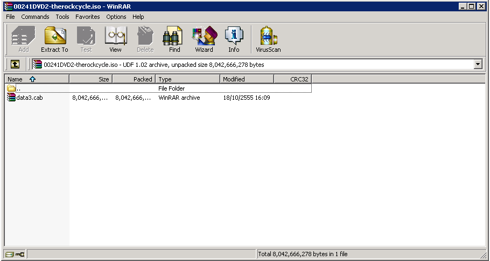Go up one folder level
The image size is (490, 261).
(15, 65)
